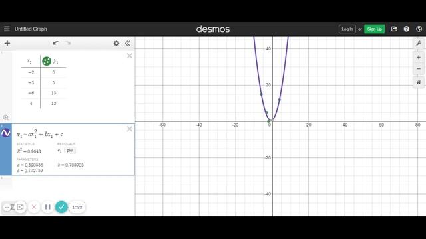The width and height of the screenshot is (426, 239).
Task: Open graph settings wrench icon
Action: (419, 43)
